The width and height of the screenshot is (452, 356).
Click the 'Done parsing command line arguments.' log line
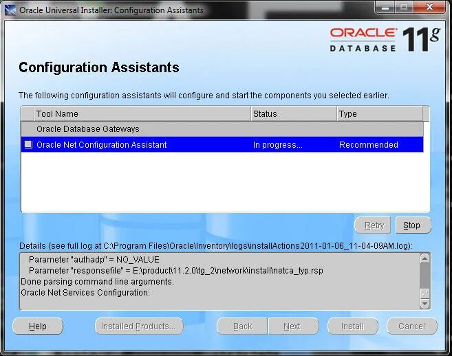(x=98, y=281)
